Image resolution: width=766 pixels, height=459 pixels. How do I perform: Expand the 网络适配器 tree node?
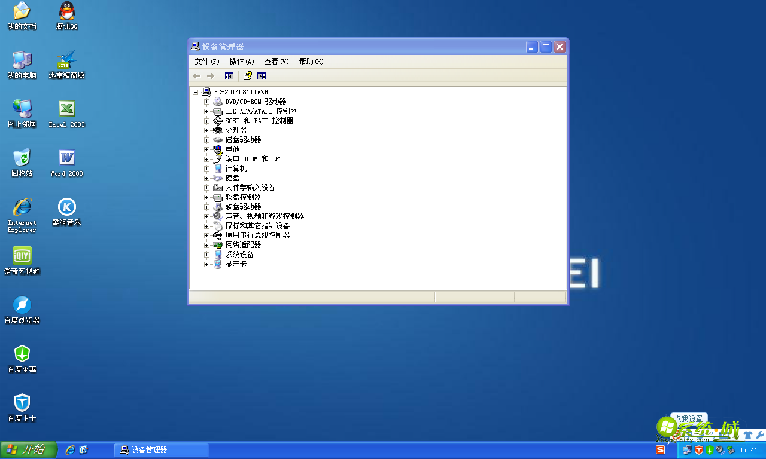pos(206,244)
